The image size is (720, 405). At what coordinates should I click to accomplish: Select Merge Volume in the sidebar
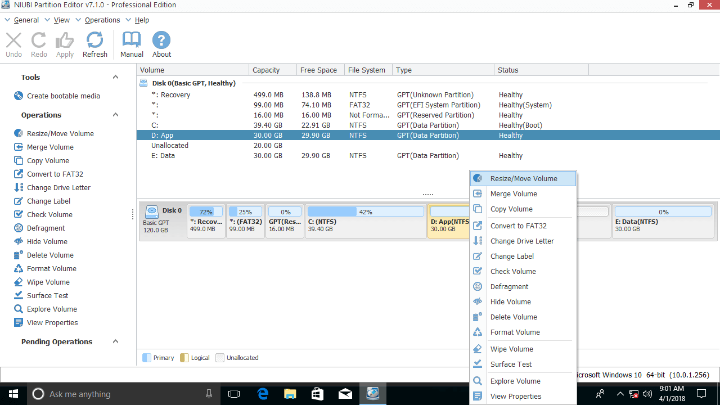pos(44,147)
